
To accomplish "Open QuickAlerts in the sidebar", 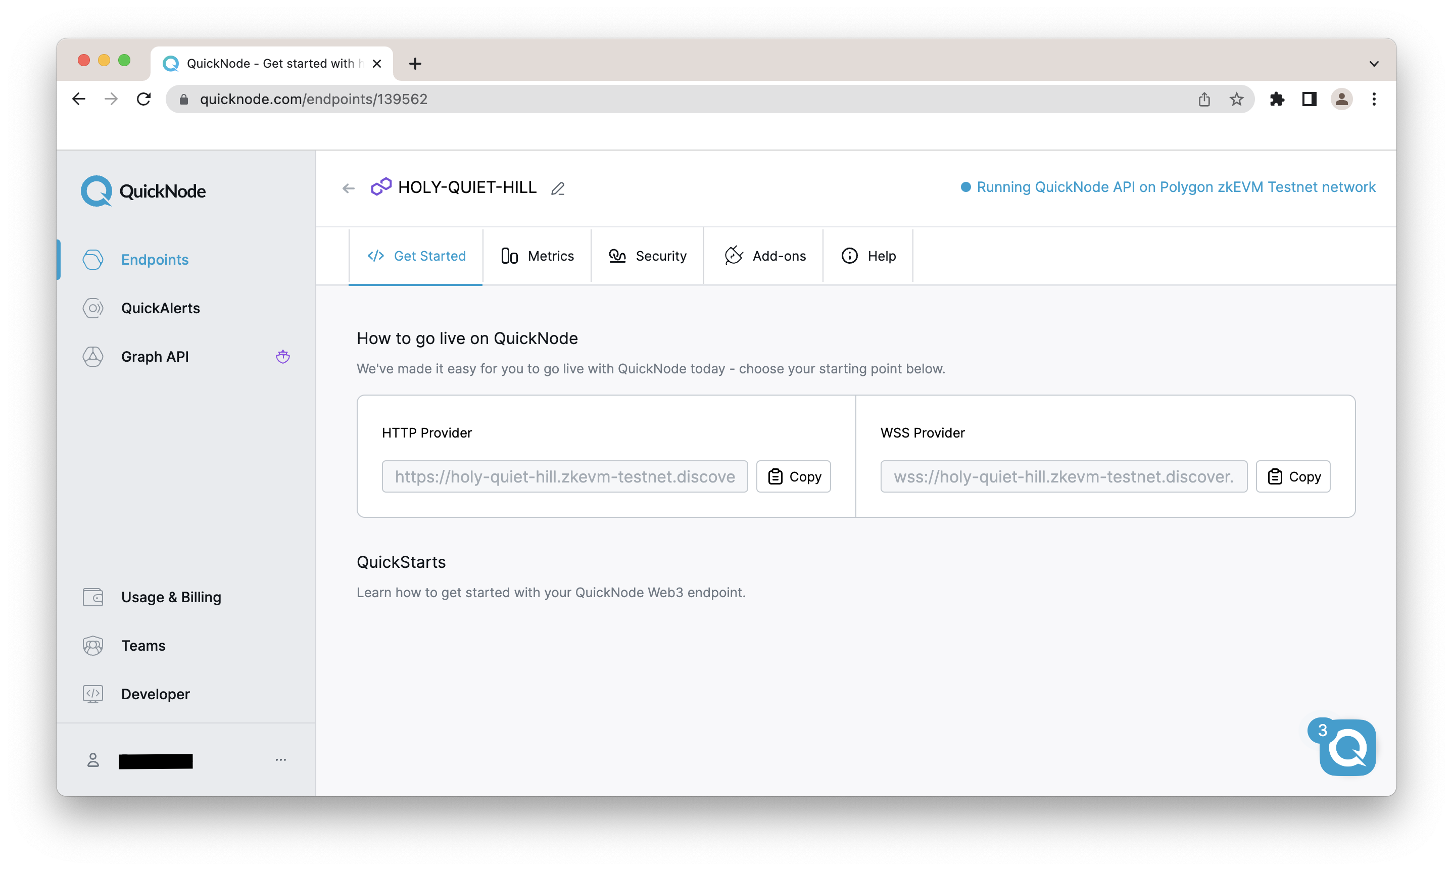I will coord(160,308).
